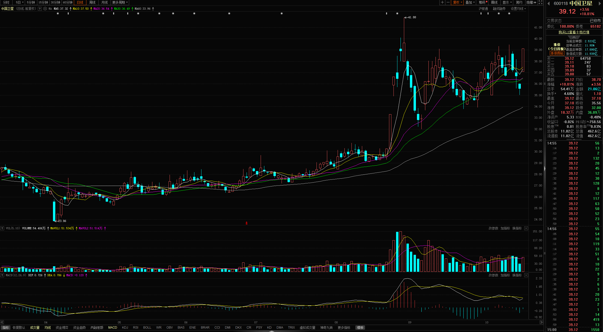Open the MA settings gear icon
Viewport: 603px width, 332px height.
tap(45, 9)
